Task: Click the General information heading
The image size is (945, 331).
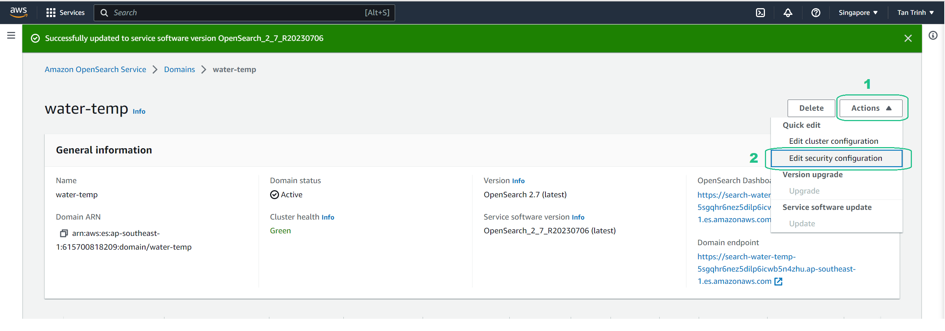Action: coord(104,150)
